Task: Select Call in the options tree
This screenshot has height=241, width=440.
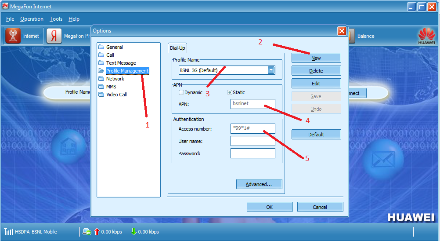Action: pos(110,55)
